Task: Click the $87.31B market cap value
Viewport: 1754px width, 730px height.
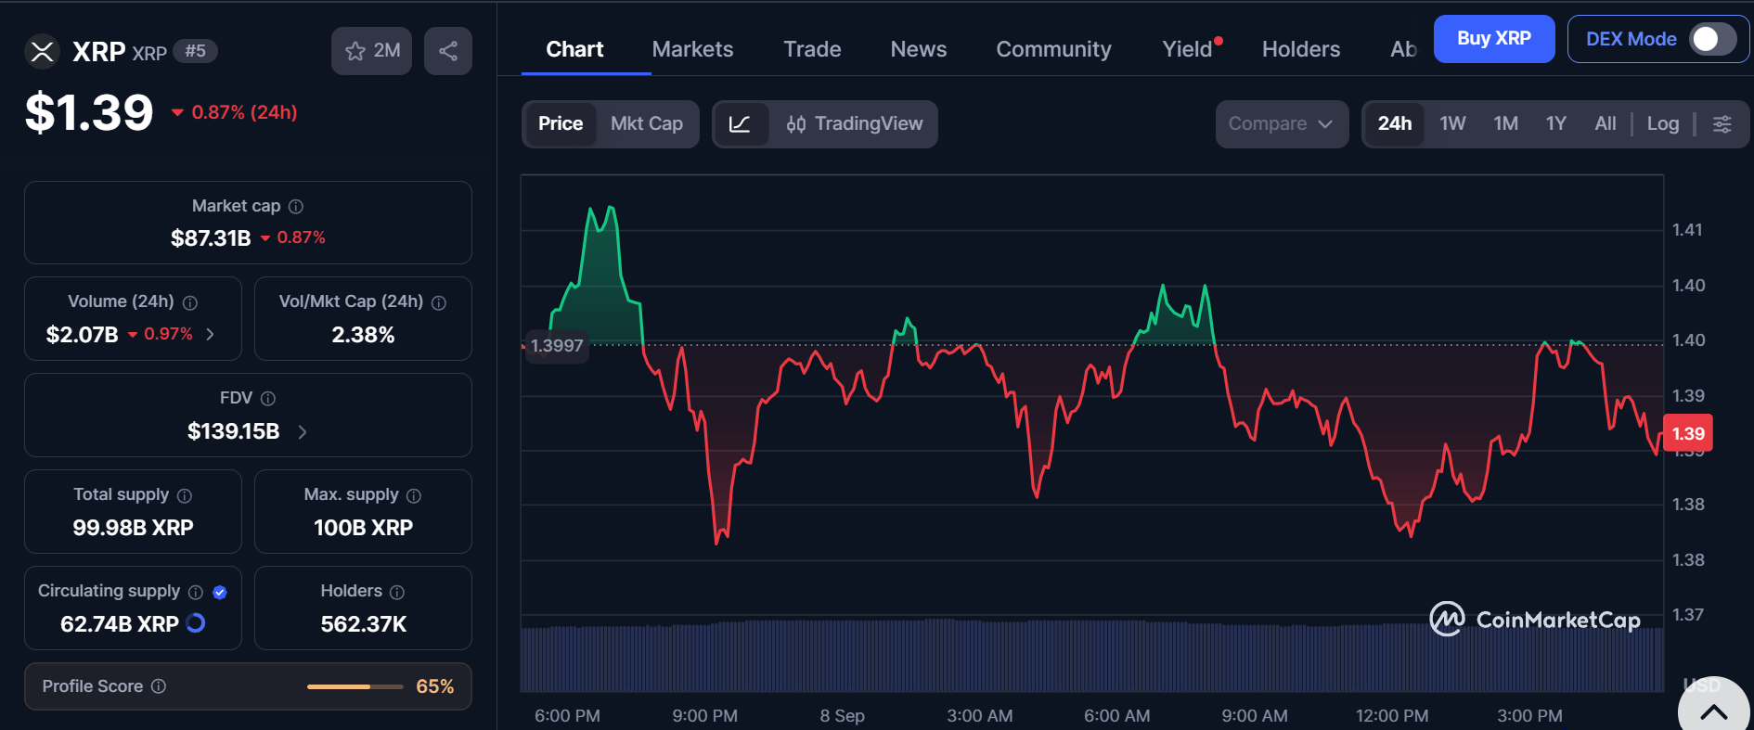Action: tap(211, 238)
